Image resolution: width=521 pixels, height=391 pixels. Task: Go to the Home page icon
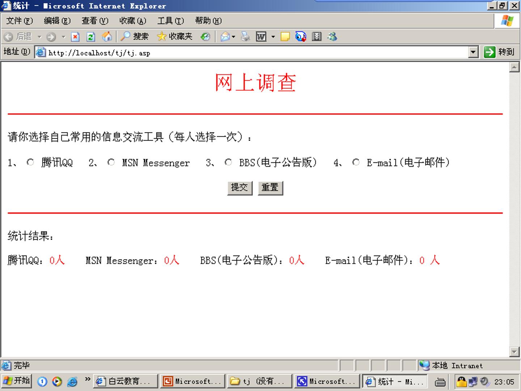pyautogui.click(x=107, y=37)
